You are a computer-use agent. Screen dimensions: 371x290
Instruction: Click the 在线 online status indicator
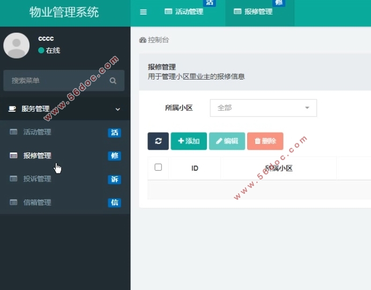[x=49, y=50]
